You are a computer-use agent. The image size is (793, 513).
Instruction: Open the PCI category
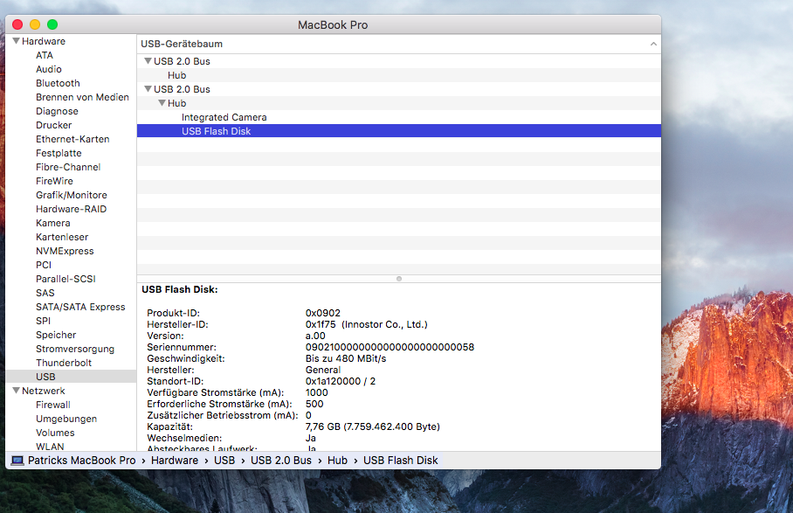click(x=44, y=265)
